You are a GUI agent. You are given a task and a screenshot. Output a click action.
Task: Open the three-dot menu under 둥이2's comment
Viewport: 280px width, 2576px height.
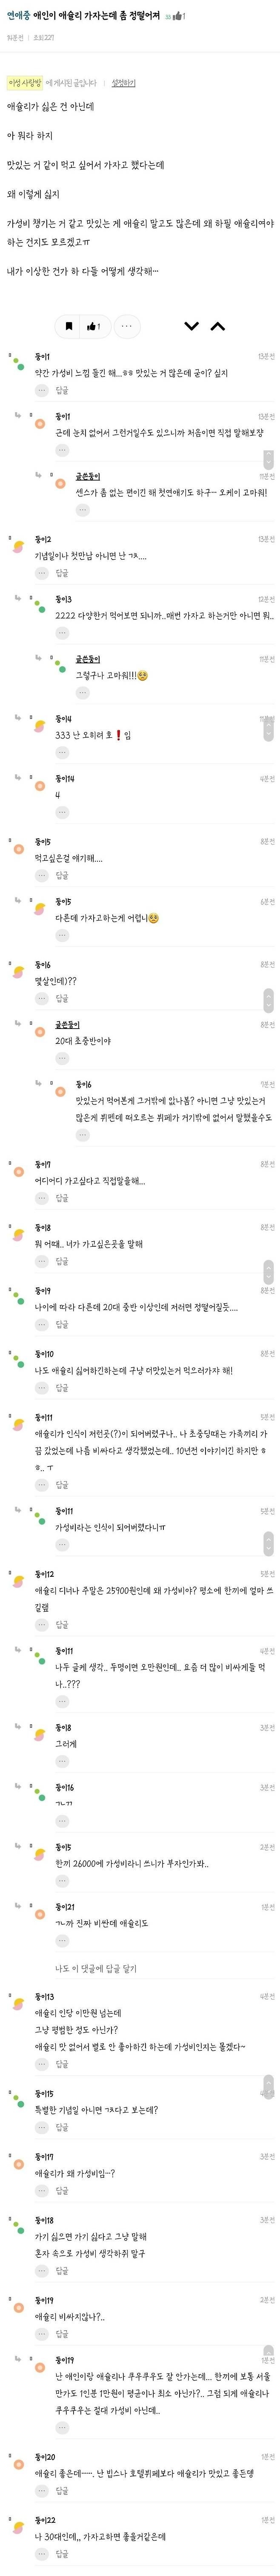pos(41,573)
